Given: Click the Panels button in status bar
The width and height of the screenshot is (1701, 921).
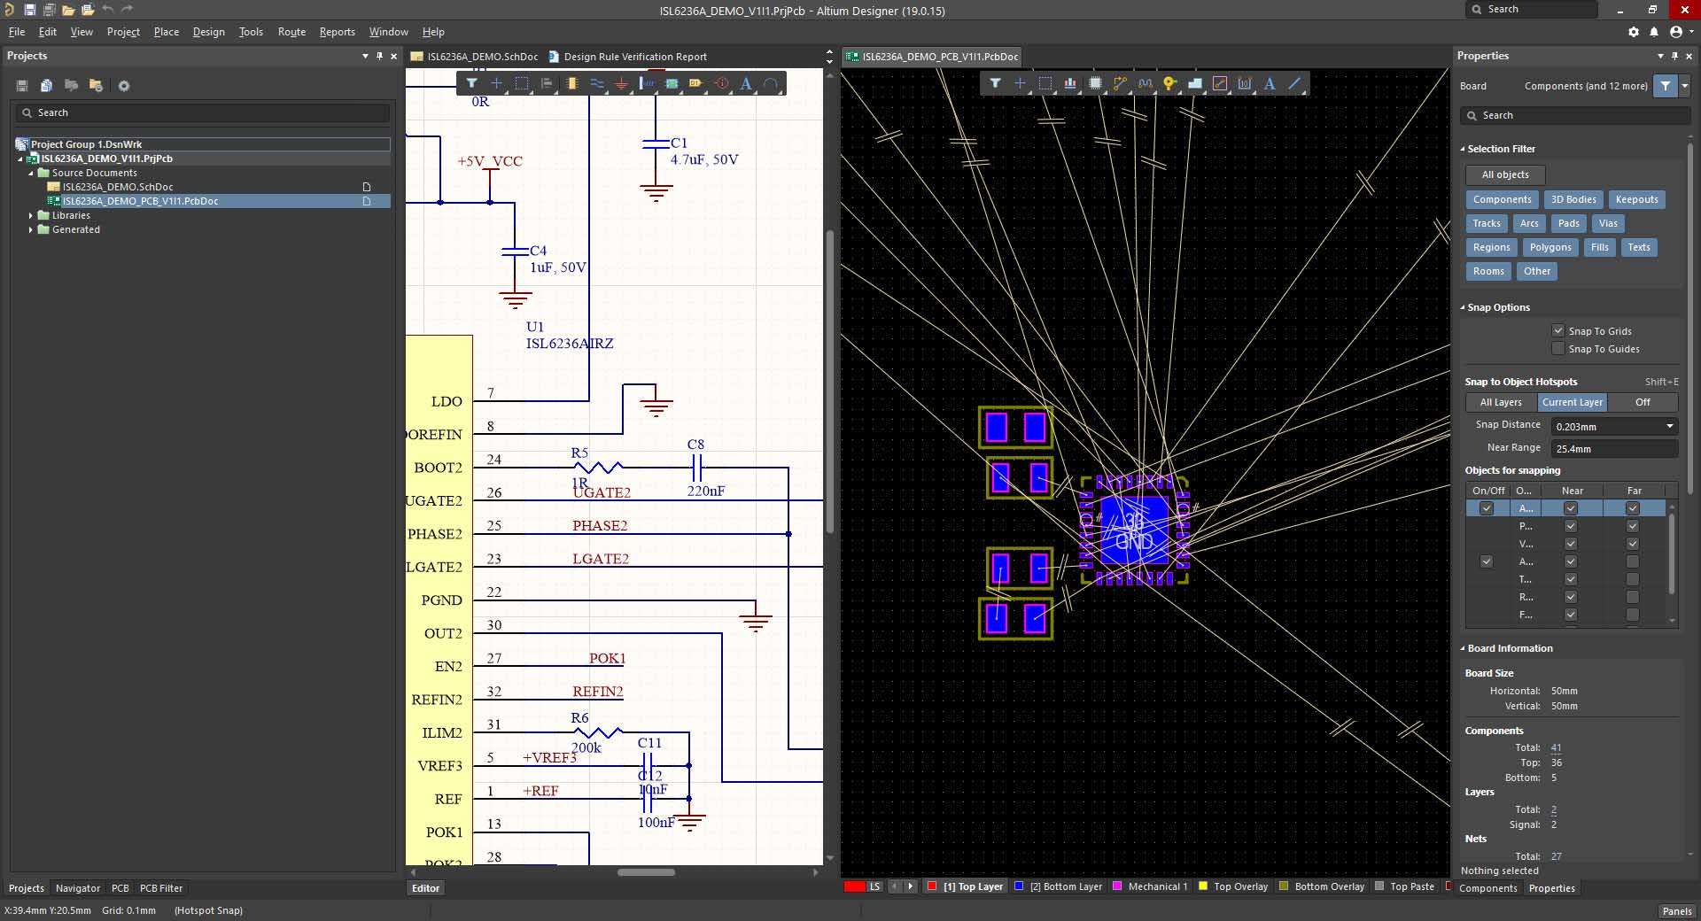Looking at the screenshot, I should pyautogui.click(x=1676, y=911).
